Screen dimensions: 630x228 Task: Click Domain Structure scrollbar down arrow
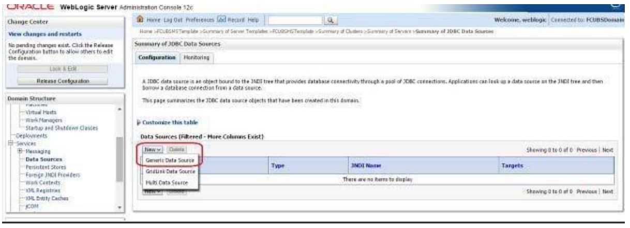click(121, 206)
